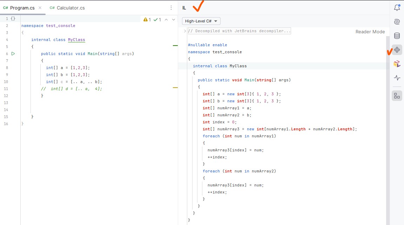Image resolution: width=404 pixels, height=225 pixels.
Task: Expand the folded decompiler comment arrow
Action: pyautogui.click(x=185, y=31)
